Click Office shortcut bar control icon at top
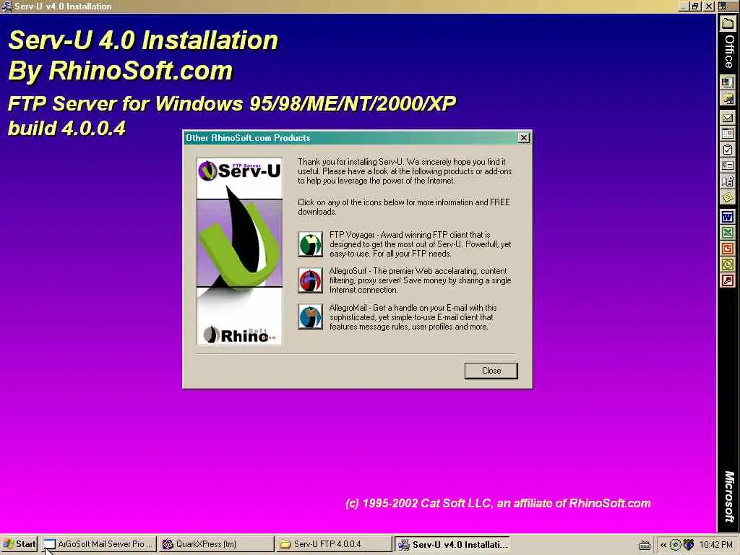Screen dimensions: 740x555 [722, 6]
